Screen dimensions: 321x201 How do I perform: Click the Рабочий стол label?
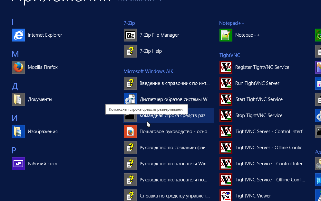pos(42,164)
